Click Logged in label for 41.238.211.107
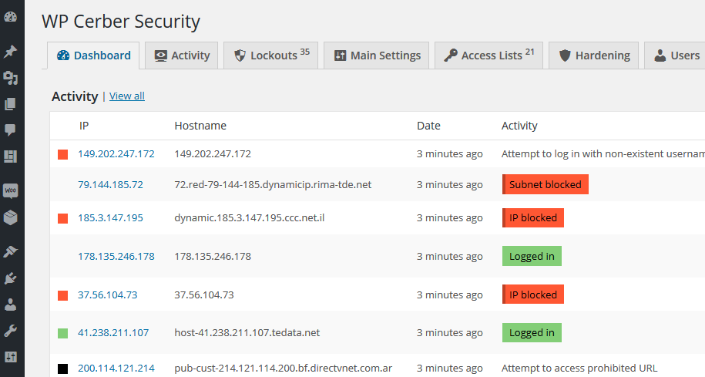The image size is (705, 377). [532, 333]
